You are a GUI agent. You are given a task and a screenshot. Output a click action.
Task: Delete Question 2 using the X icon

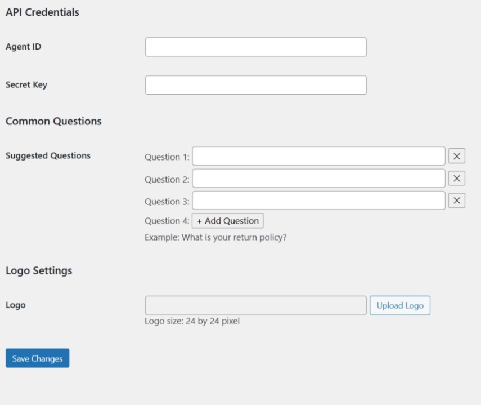point(457,178)
